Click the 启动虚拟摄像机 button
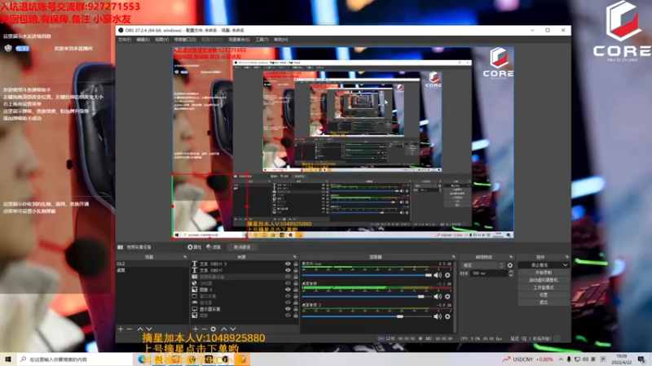 click(544, 280)
